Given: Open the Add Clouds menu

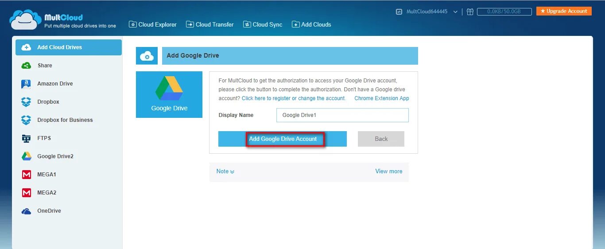Looking at the screenshot, I should tap(311, 24).
